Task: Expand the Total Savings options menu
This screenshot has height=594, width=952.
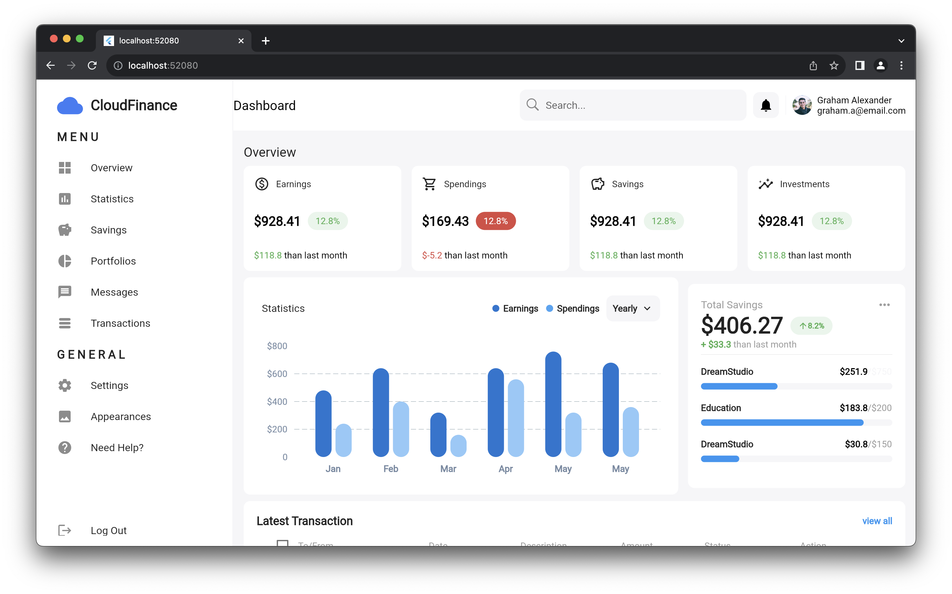Action: tap(885, 304)
